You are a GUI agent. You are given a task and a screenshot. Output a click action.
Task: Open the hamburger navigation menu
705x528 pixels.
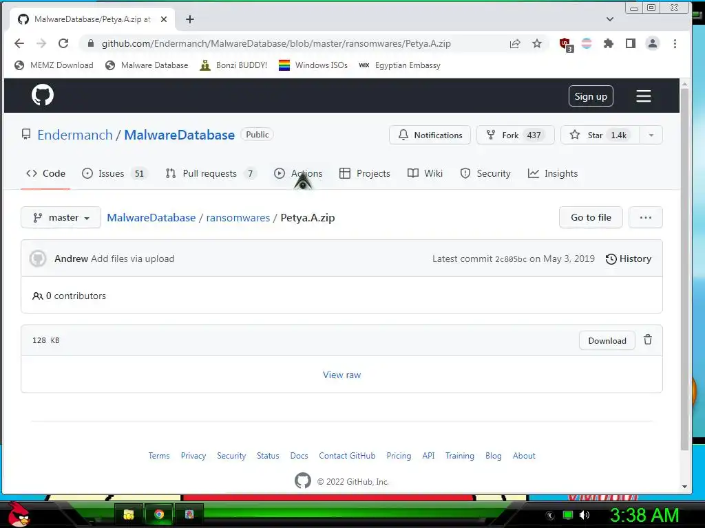[644, 96]
